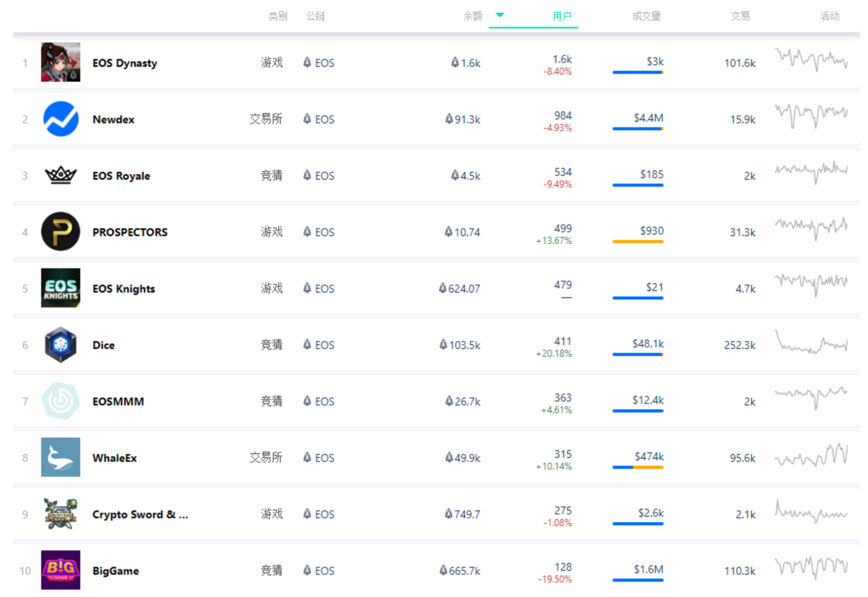
Task: Click the Dice app hexagon icon
Action: click(x=61, y=344)
